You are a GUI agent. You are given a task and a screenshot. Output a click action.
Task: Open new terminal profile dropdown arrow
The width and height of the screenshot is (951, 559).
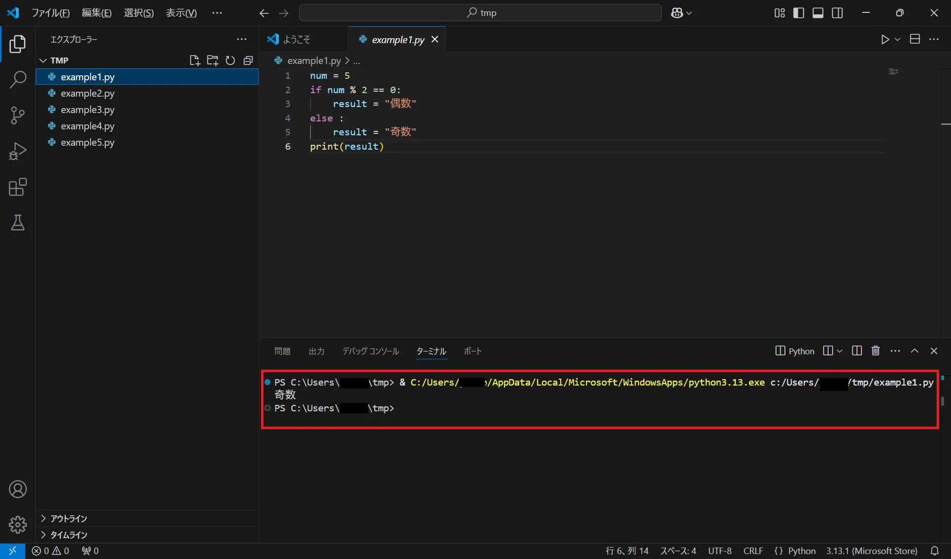840,351
